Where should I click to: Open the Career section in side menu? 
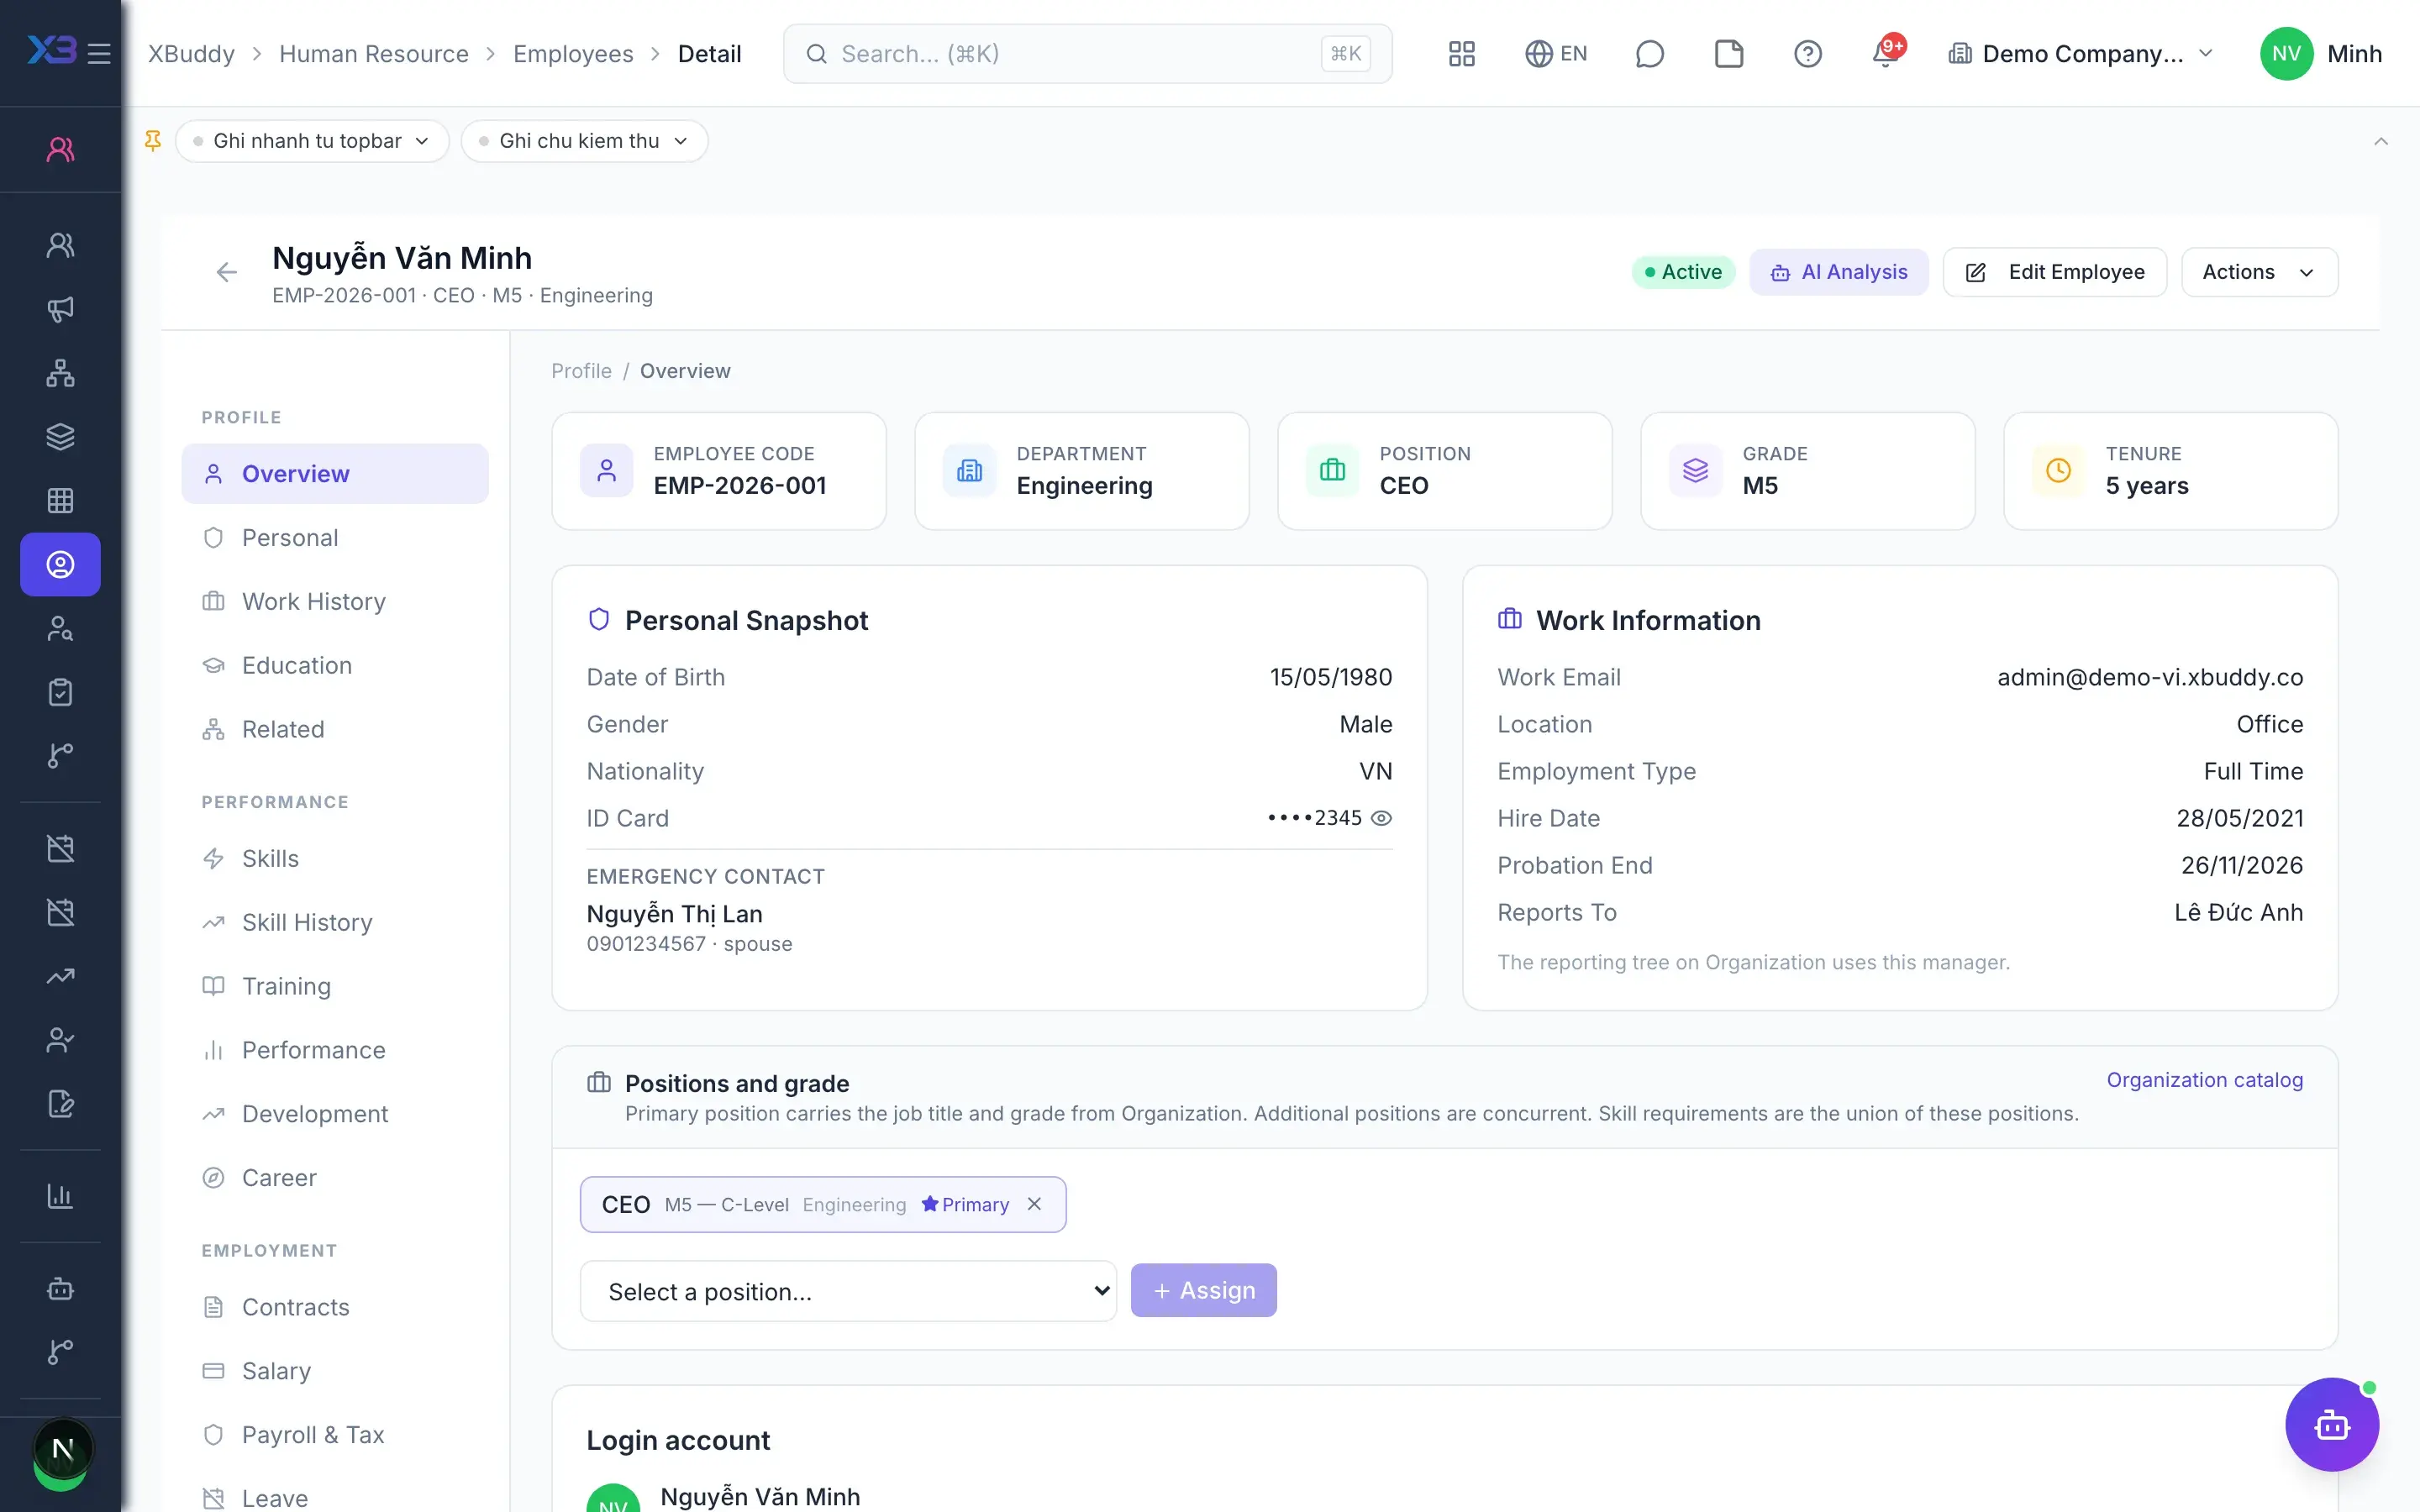point(335,1178)
